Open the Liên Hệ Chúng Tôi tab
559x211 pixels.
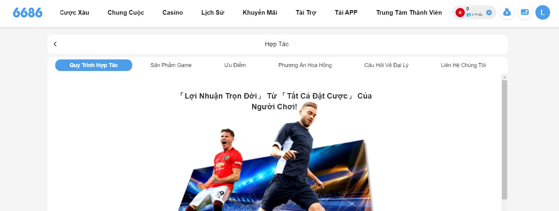point(463,65)
